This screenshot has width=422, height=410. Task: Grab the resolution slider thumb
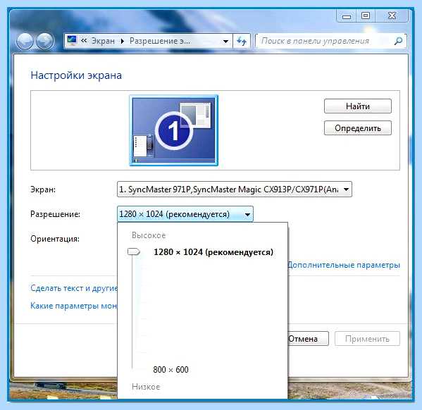click(x=133, y=251)
